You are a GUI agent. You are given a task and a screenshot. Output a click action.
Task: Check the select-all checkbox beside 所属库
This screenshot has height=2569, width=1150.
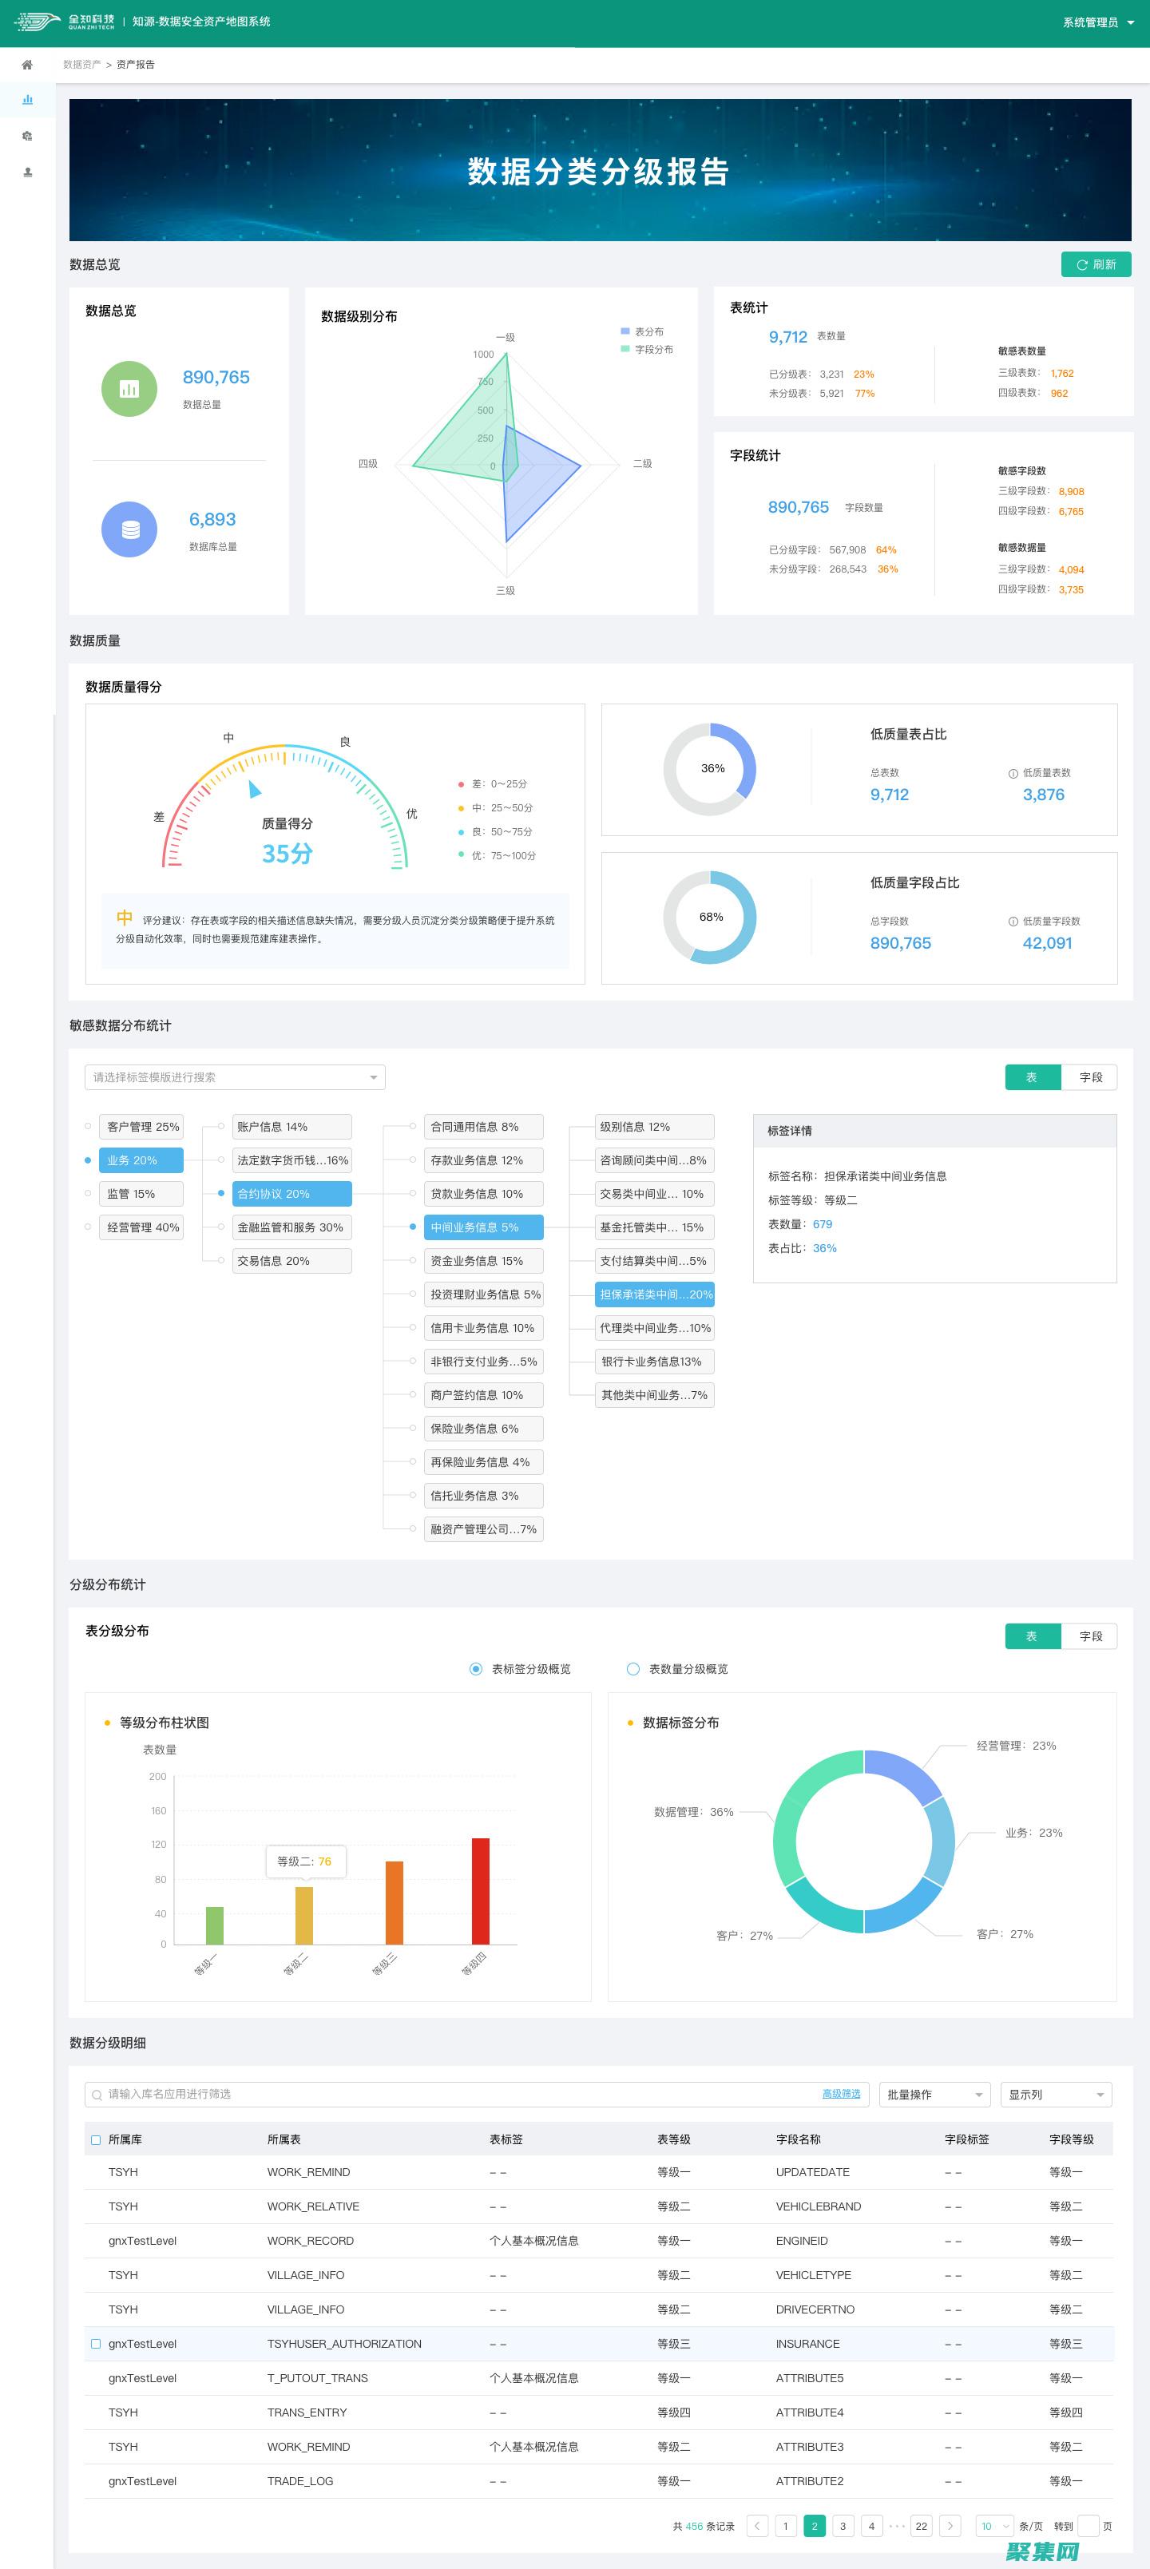tap(96, 2139)
